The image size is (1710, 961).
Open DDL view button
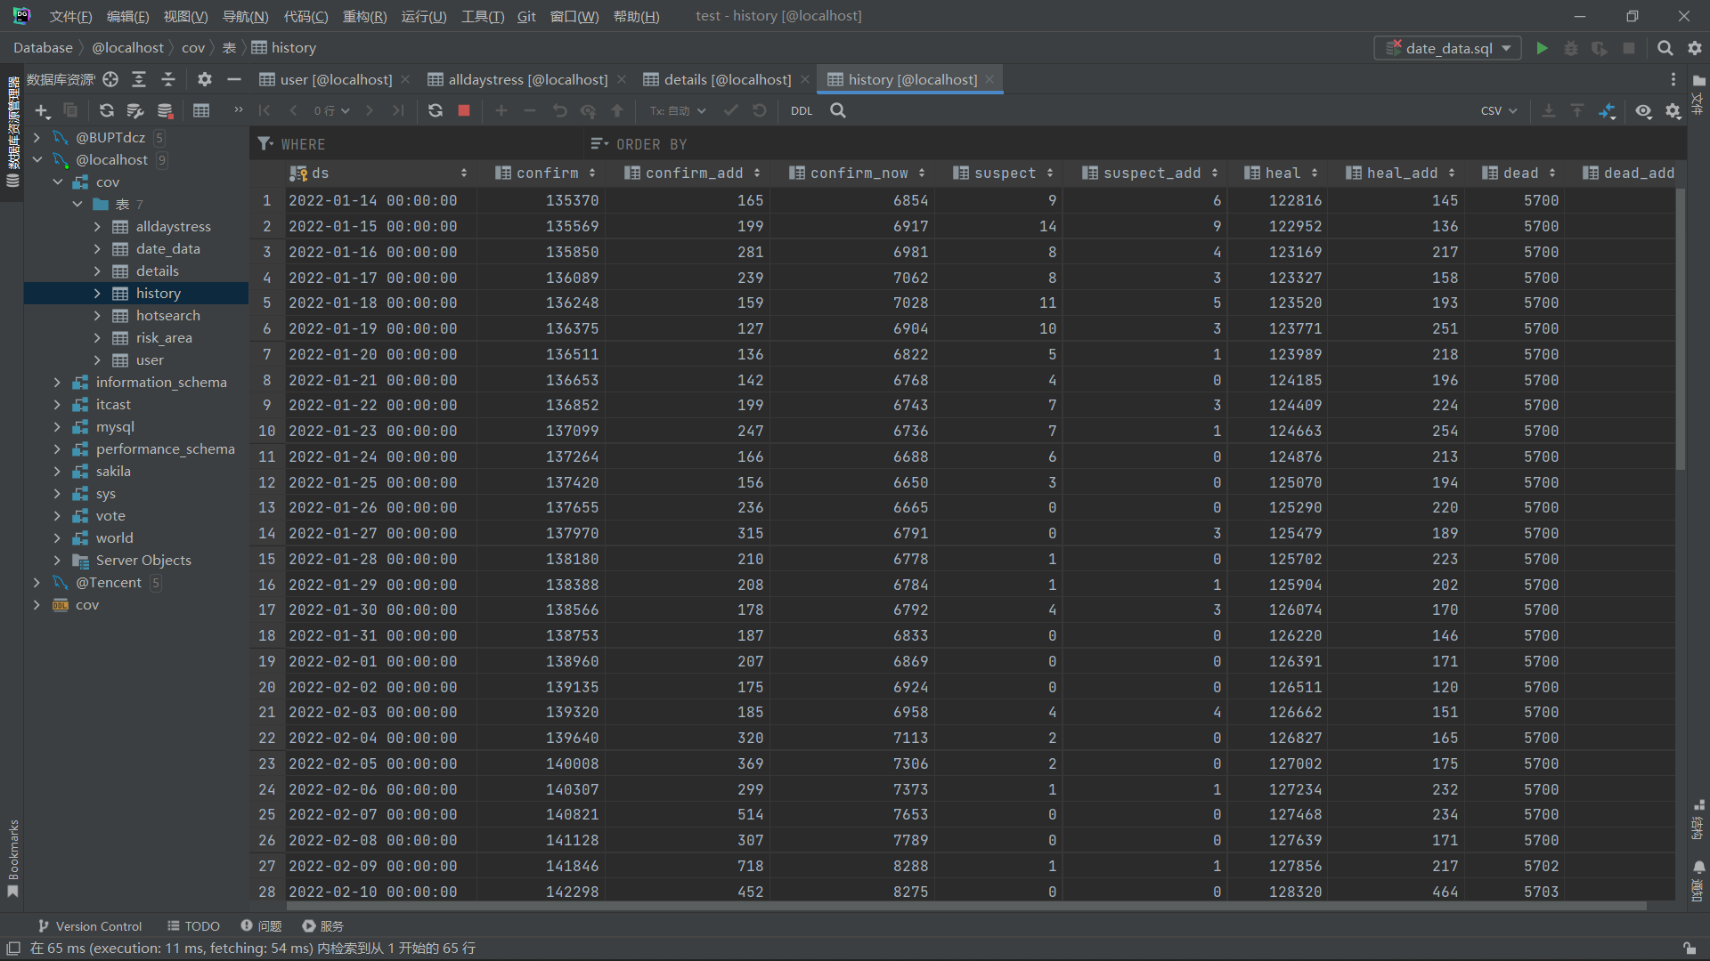(x=801, y=111)
